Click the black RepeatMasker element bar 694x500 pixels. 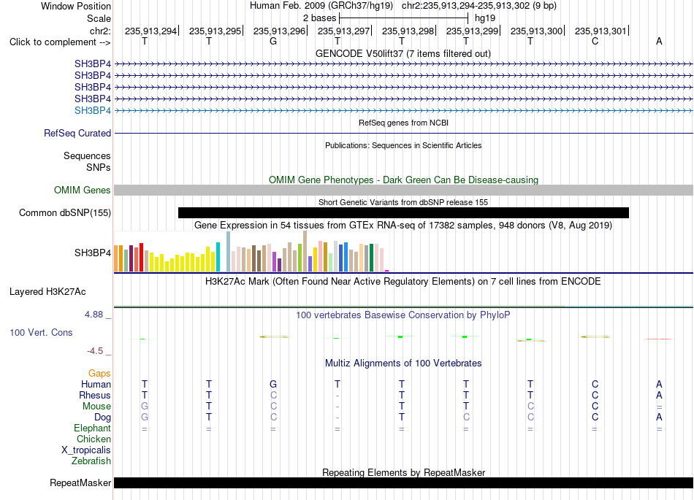(x=403, y=482)
